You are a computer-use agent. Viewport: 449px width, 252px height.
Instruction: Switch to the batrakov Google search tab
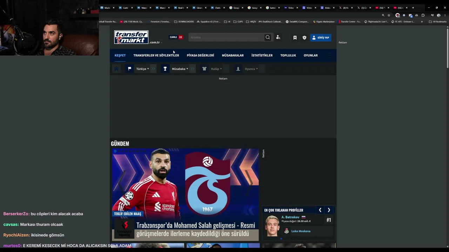[x=272, y=8]
